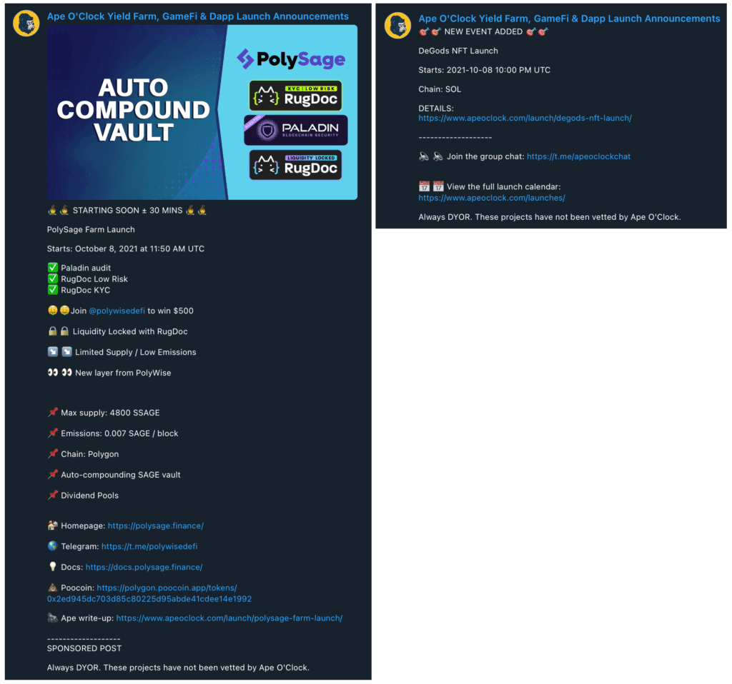Image resolution: width=732 pixels, height=684 pixels.
Task: Click the channel name on right post
Action: (x=569, y=19)
